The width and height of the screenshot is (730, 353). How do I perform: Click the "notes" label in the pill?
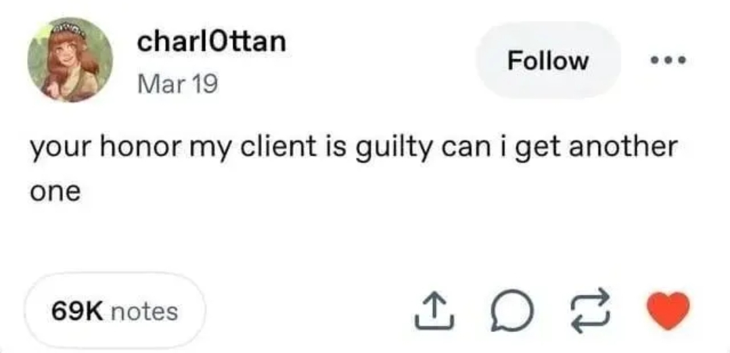click(144, 311)
